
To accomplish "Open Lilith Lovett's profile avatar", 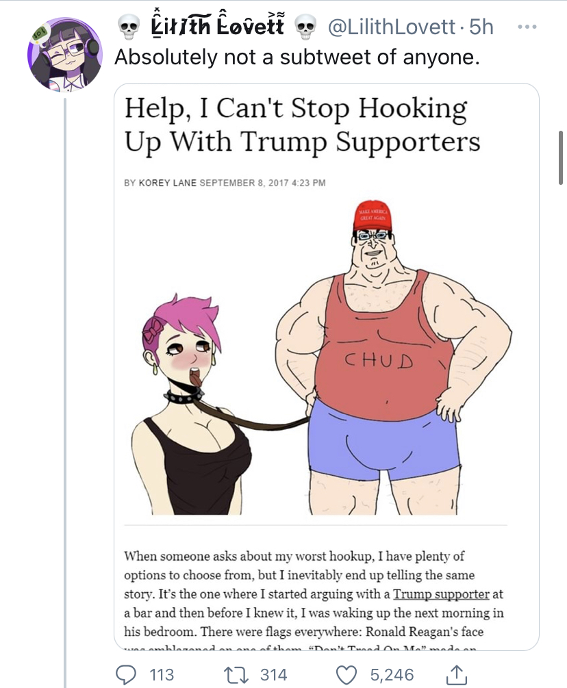I will click(65, 54).
